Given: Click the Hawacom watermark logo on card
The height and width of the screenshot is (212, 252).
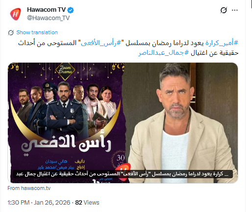Looking at the screenshot, I should 124,171.
